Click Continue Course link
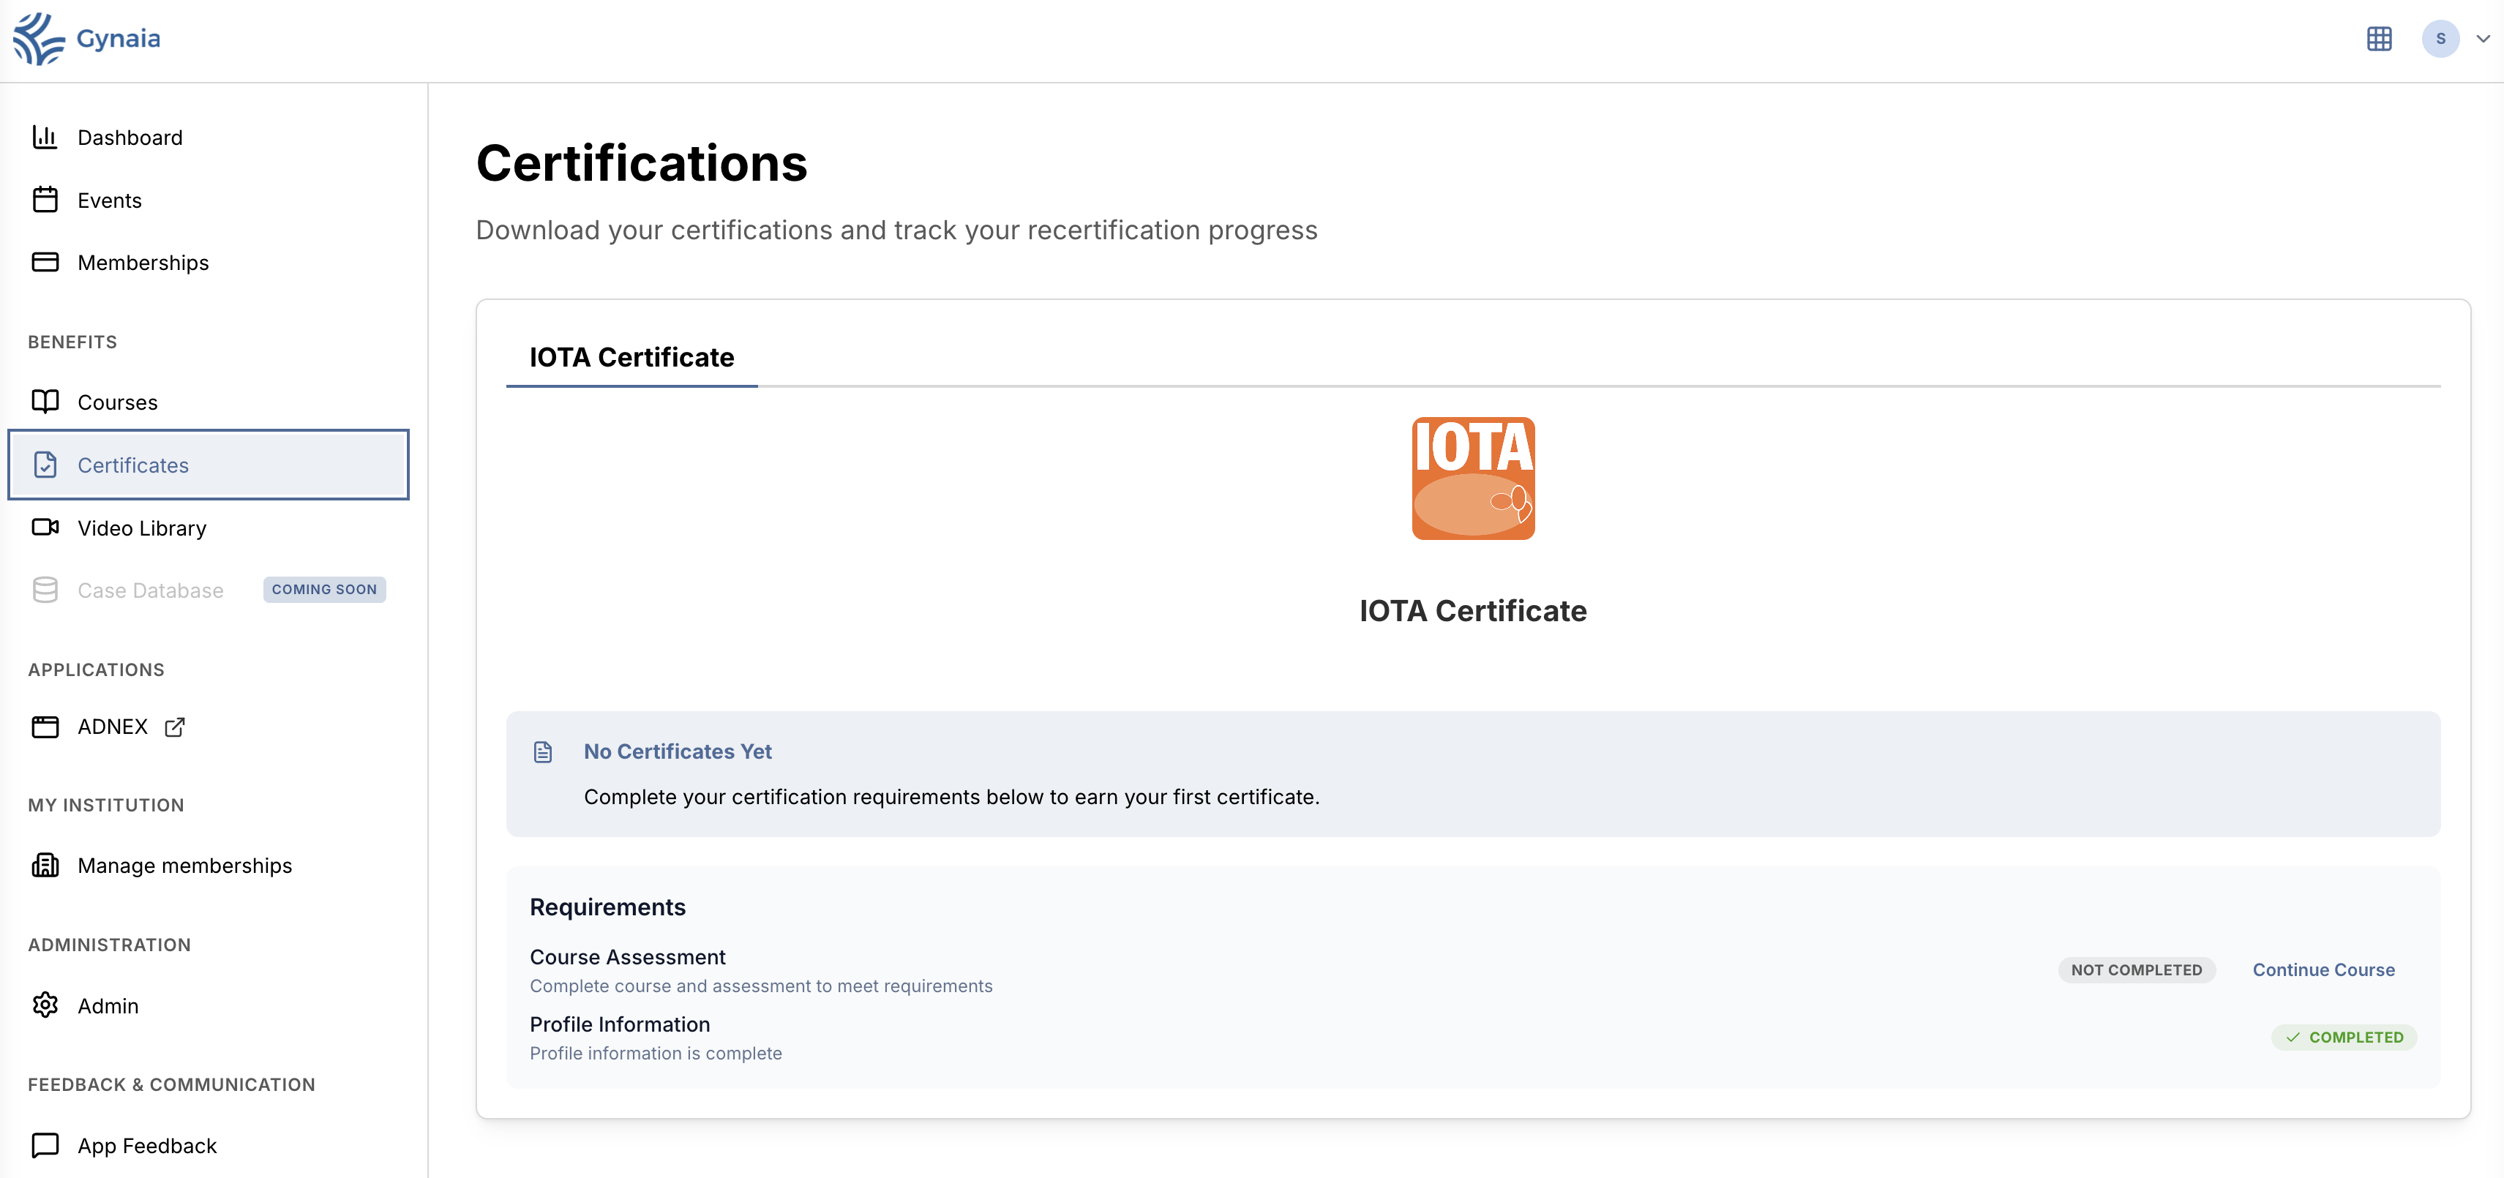 (2323, 970)
